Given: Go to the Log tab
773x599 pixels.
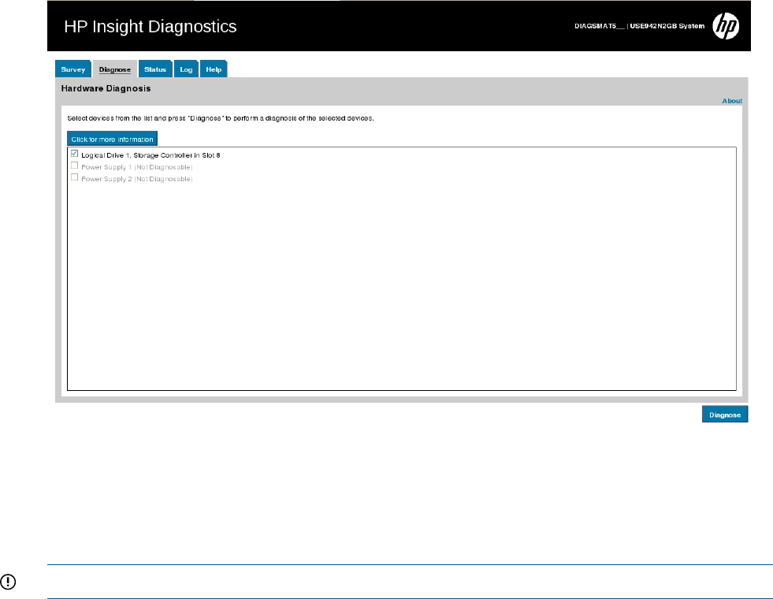Looking at the screenshot, I should (186, 69).
